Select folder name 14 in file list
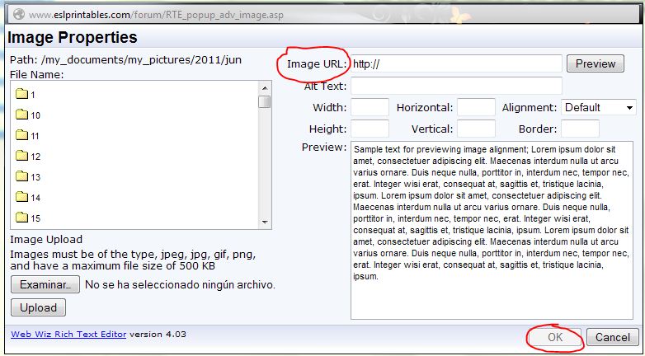The image size is (645, 356). (35, 198)
